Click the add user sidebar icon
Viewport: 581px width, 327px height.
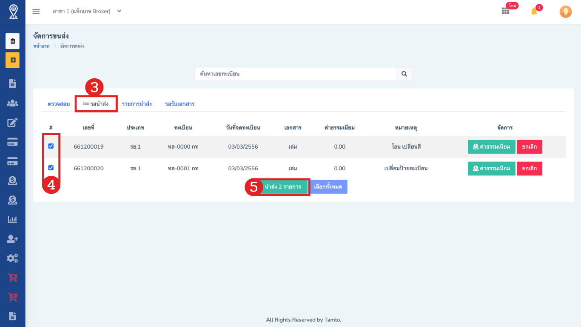coord(12,239)
